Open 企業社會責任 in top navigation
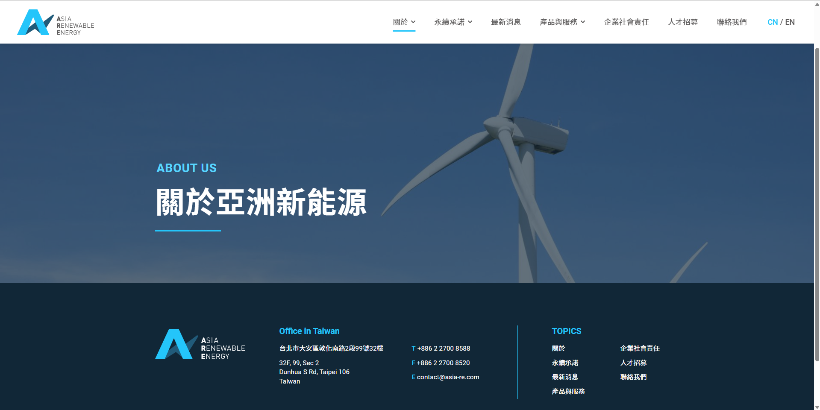 (x=626, y=22)
